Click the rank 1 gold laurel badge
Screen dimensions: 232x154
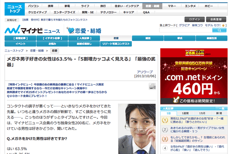coord(165,120)
